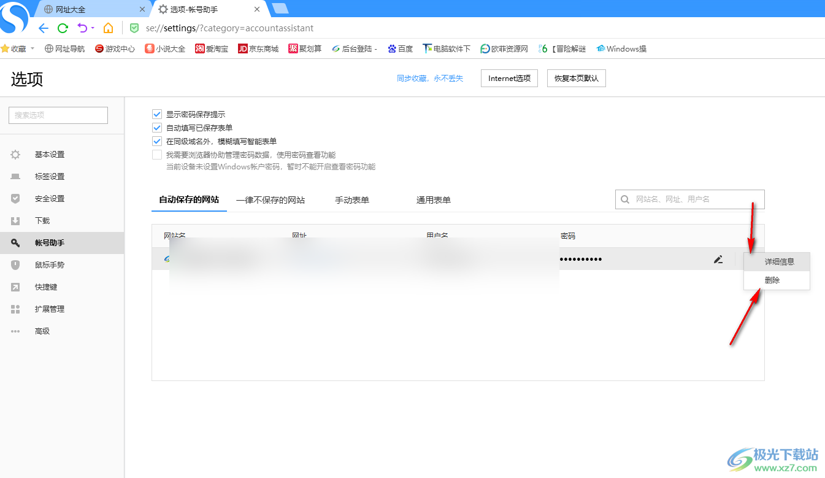This screenshot has width=825, height=478.
Task: Open 冒险解谜 bookmark
Action: (x=562, y=48)
